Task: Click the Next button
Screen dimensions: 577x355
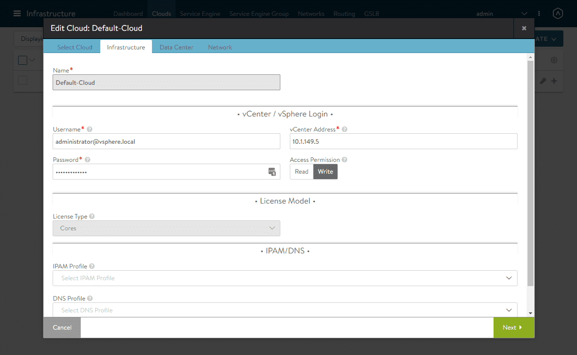Action: pos(514,327)
